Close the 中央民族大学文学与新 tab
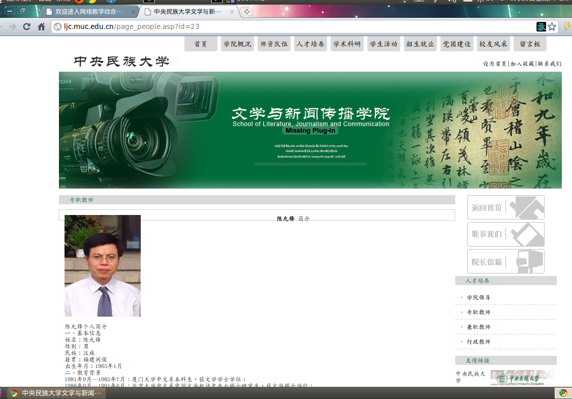This screenshot has height=399, width=572. point(232,12)
